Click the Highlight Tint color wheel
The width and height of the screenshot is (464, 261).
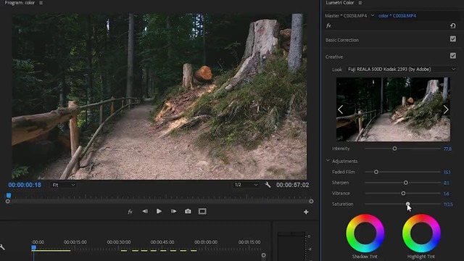click(421, 233)
